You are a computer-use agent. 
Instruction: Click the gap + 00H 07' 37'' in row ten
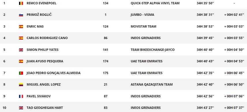(234, 108)
